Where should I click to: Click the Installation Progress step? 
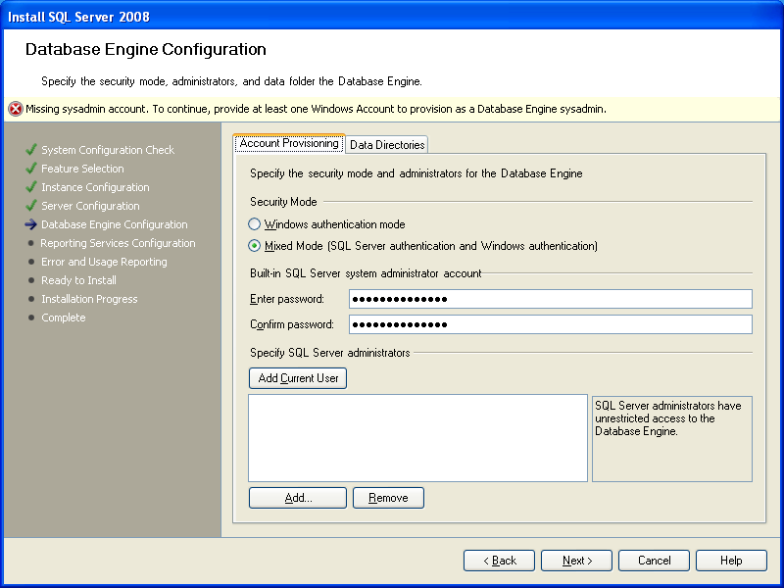[89, 299]
